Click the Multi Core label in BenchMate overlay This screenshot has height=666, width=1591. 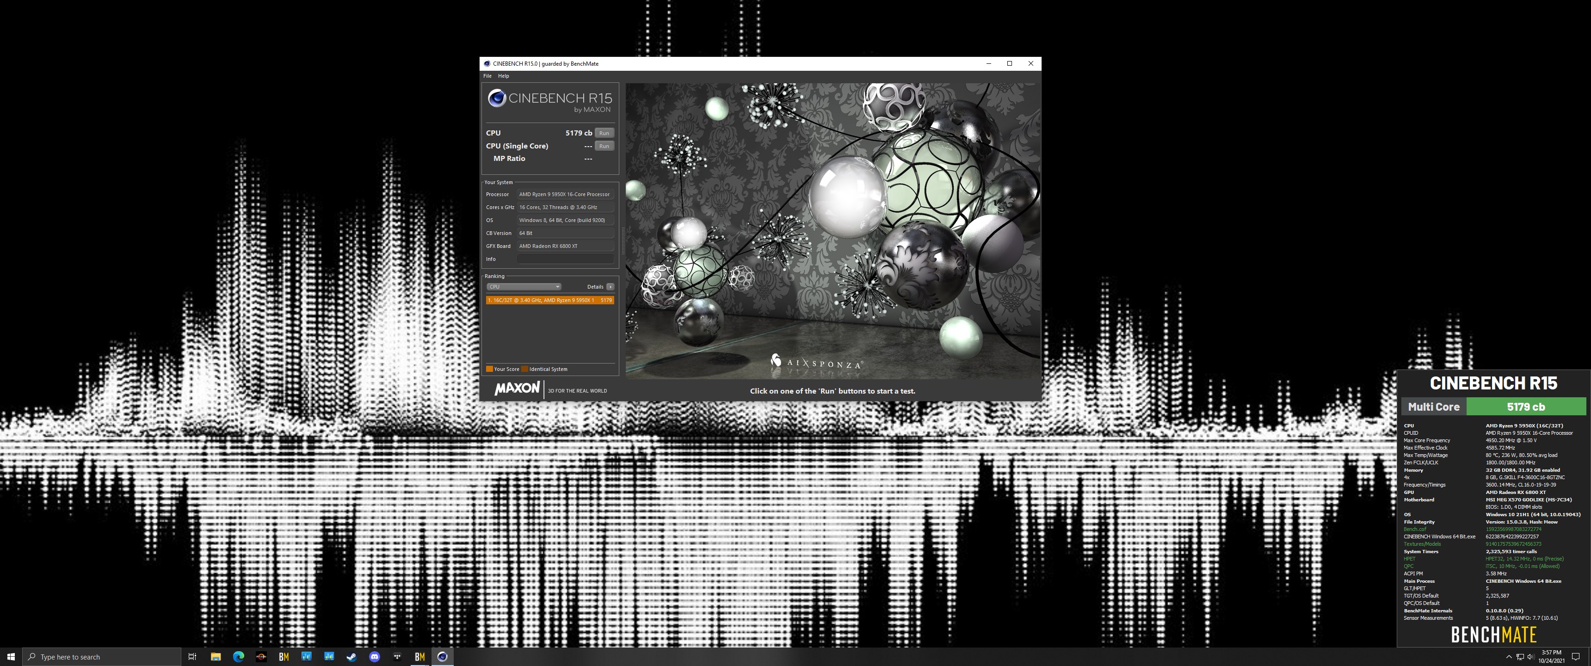click(x=1433, y=407)
